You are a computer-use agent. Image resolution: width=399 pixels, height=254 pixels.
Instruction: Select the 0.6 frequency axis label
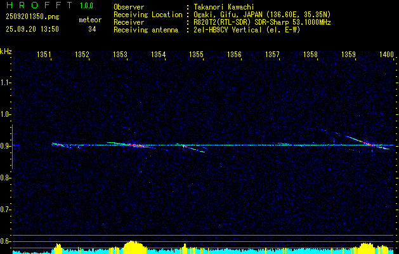point(6,241)
